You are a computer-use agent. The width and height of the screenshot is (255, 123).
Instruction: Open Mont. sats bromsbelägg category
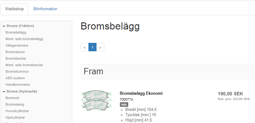point(24,39)
